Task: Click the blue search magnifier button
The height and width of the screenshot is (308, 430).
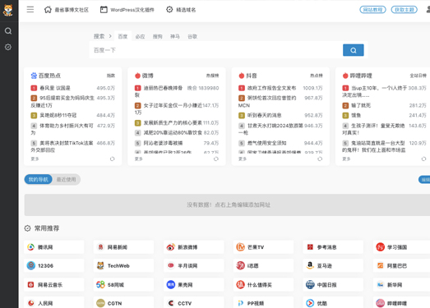Action: pyautogui.click(x=354, y=50)
